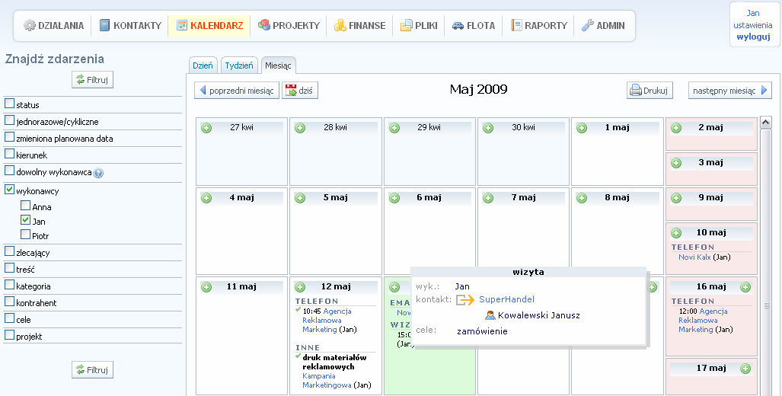Uncheck the wykonawcy filter checkbox
The height and width of the screenshot is (396, 782).
click(9, 190)
